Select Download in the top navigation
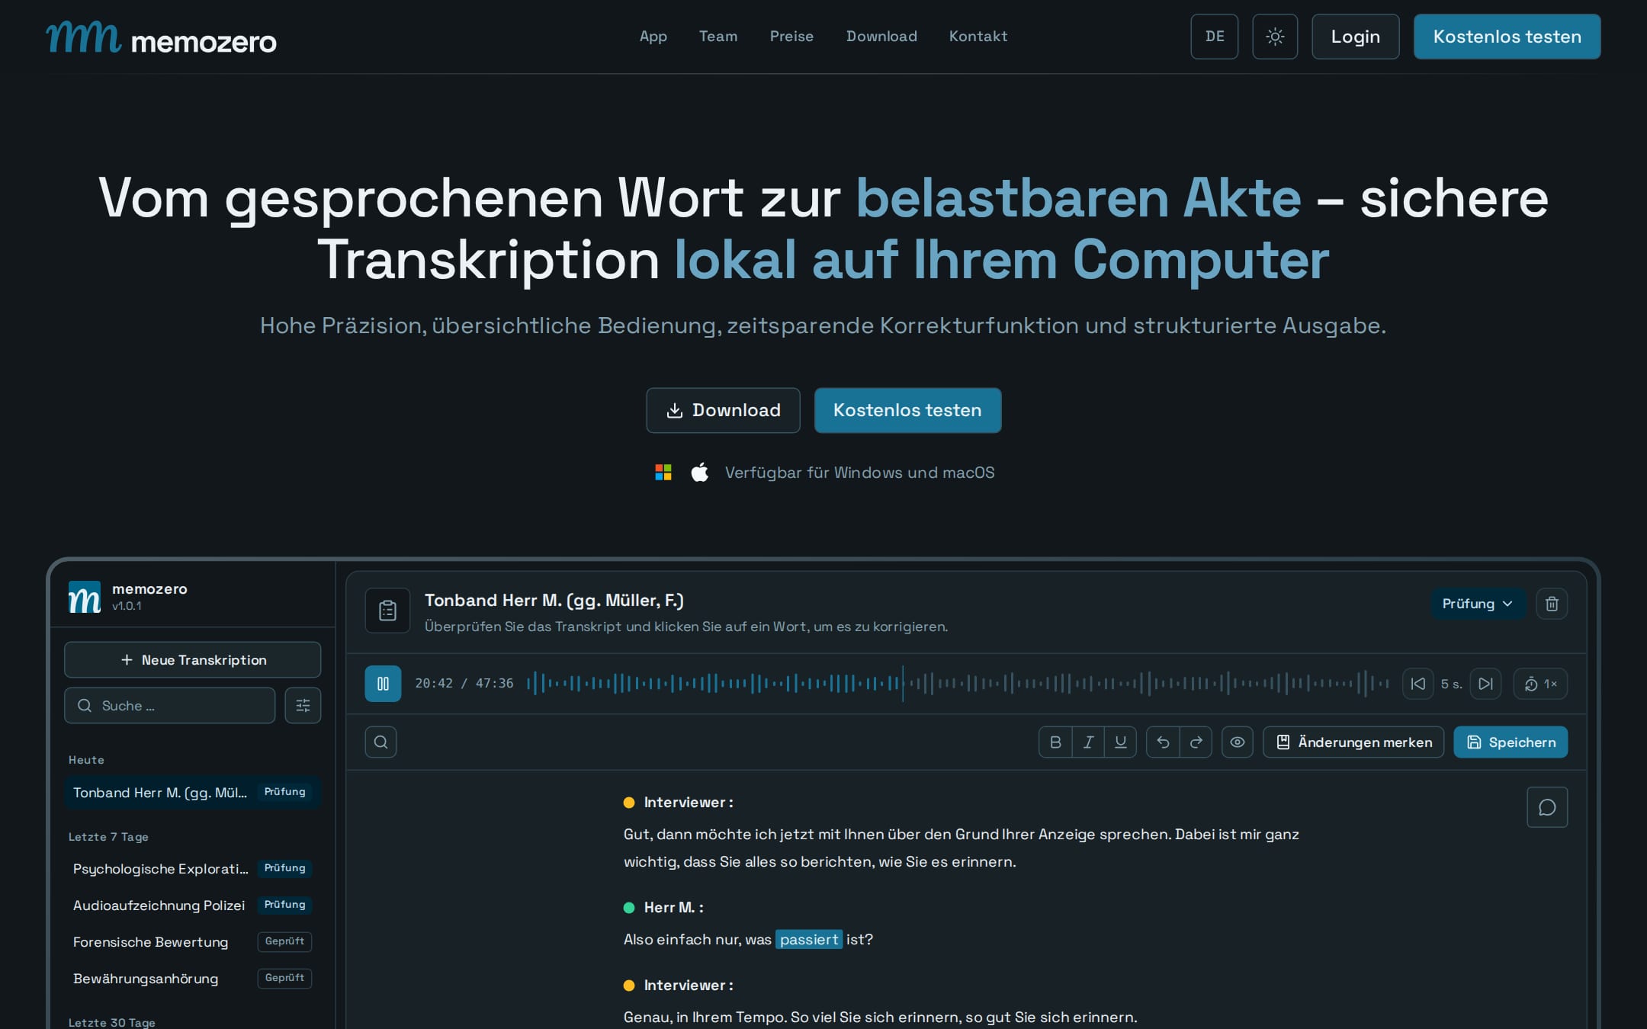 (x=881, y=36)
